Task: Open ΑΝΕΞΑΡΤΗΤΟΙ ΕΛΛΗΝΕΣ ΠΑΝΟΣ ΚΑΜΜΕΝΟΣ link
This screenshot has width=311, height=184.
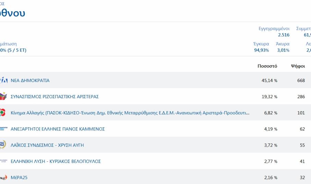Action: pyautogui.click(x=58, y=129)
